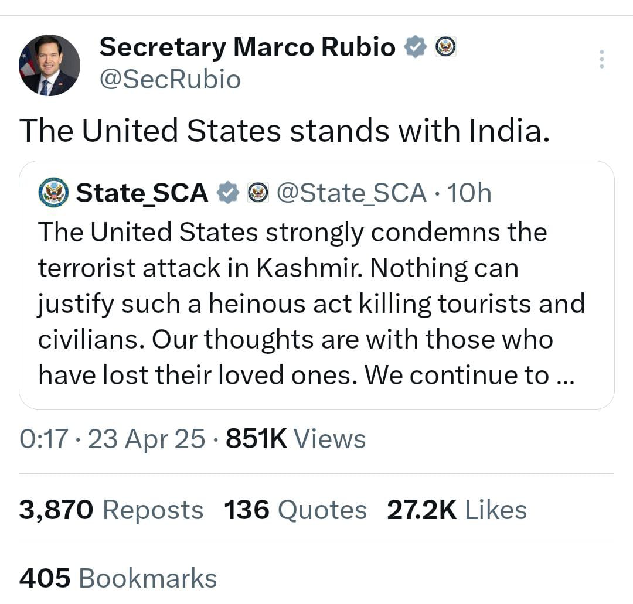Viewport: 633px width, 604px height.
Task: Show the 136 Quotes list
Action: (x=295, y=510)
